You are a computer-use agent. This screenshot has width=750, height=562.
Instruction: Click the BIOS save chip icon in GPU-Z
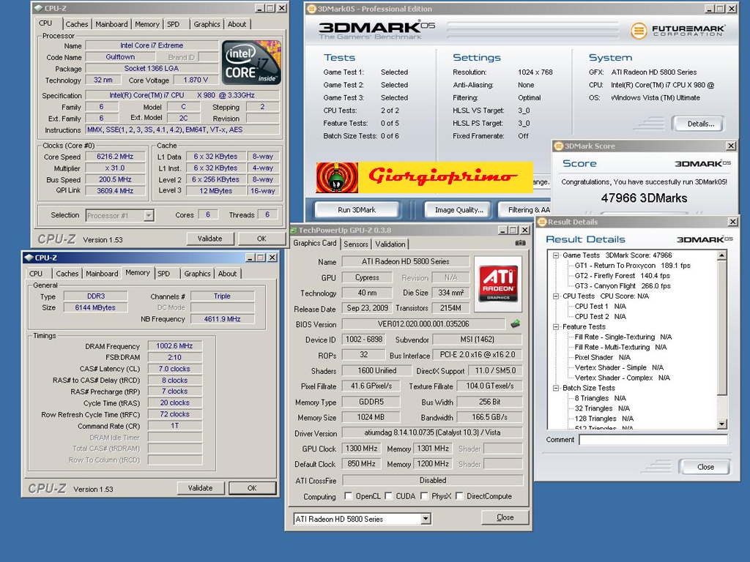pyautogui.click(x=515, y=324)
